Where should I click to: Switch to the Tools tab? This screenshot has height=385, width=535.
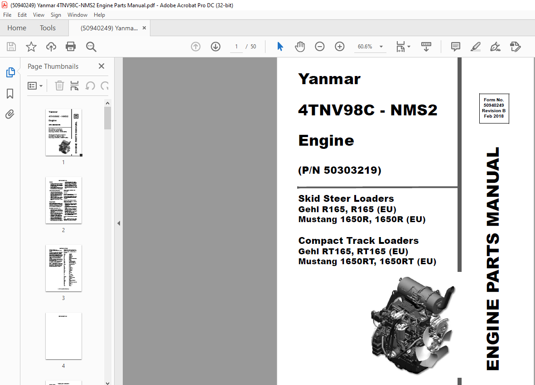pyautogui.click(x=48, y=28)
